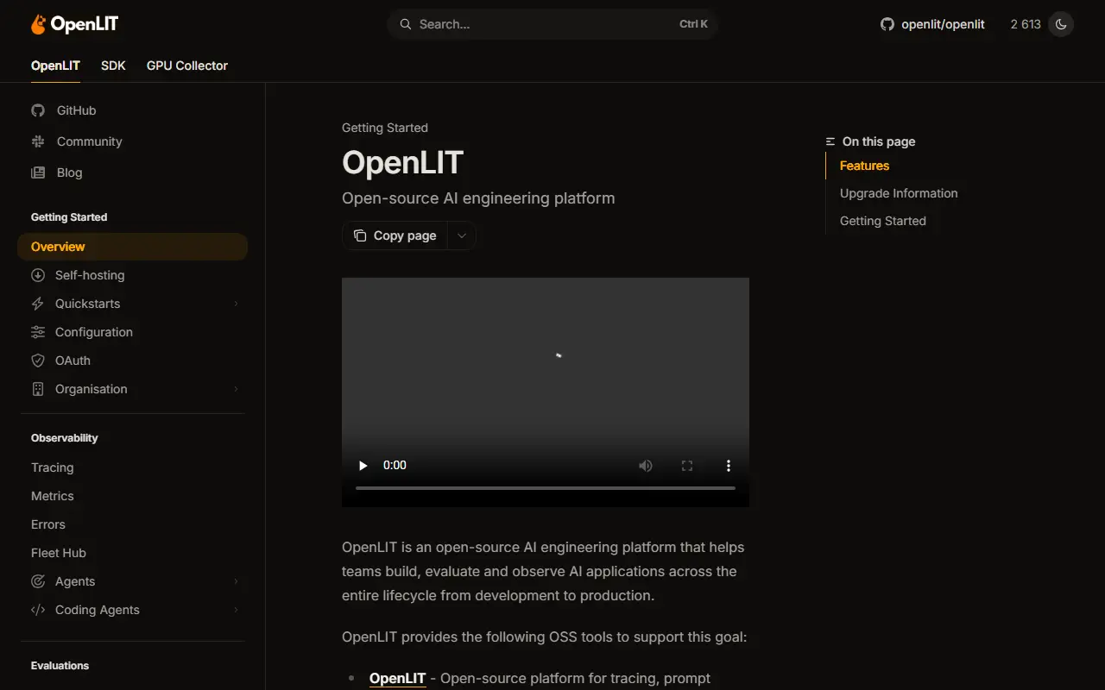Toggle dark mode with the moon icon
This screenshot has height=690, width=1105.
coord(1061,24)
